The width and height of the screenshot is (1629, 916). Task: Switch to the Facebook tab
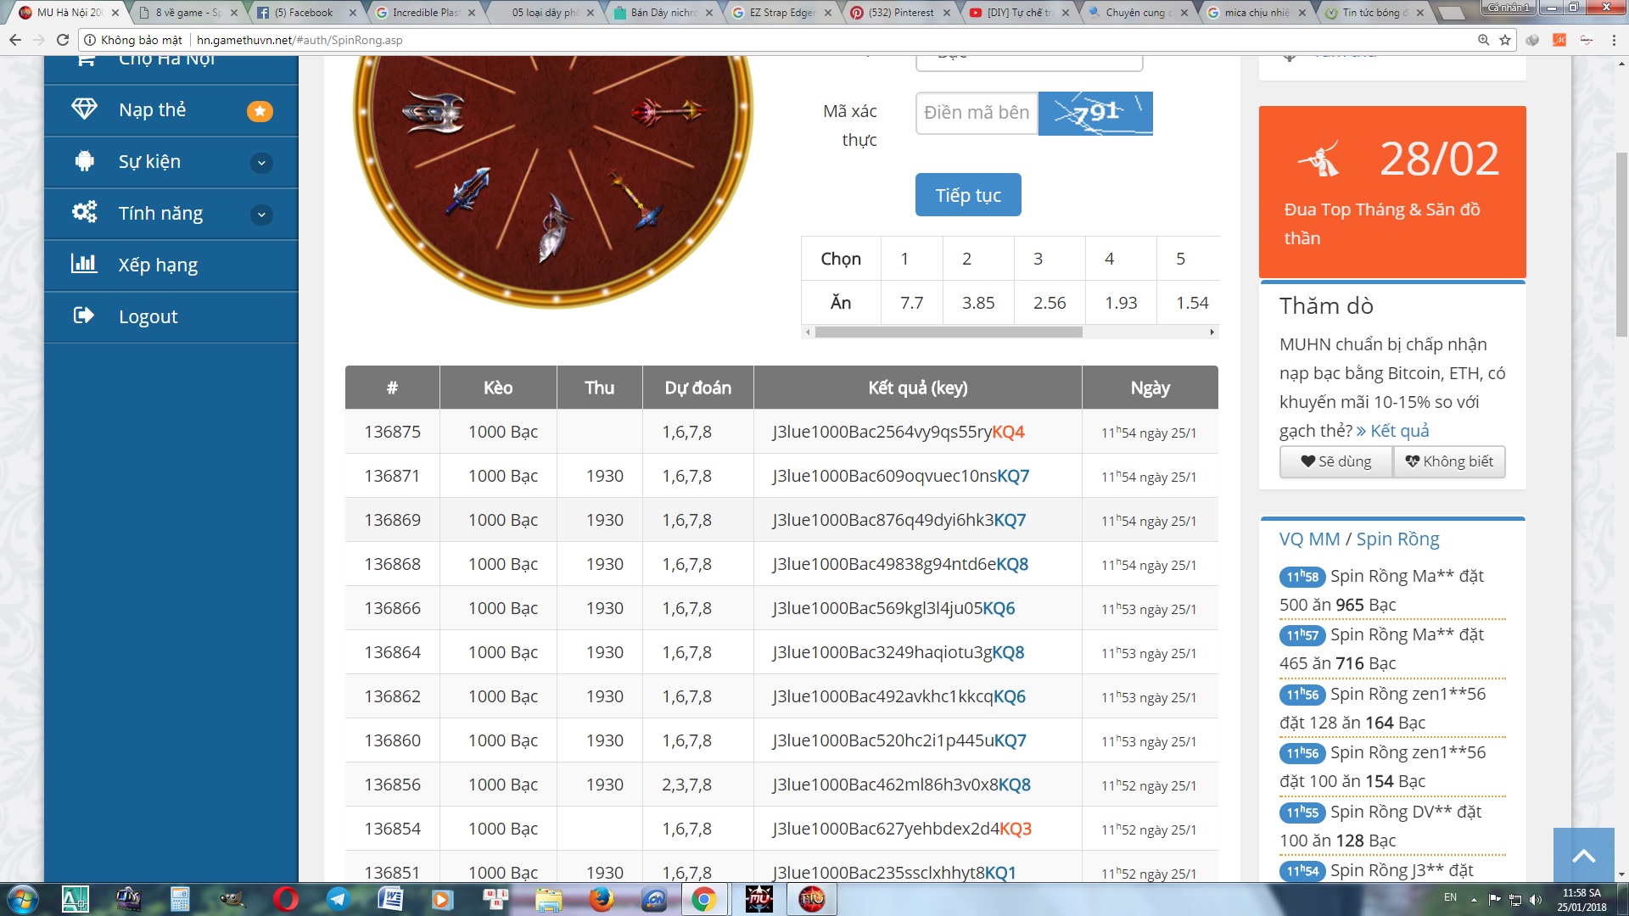point(304,13)
